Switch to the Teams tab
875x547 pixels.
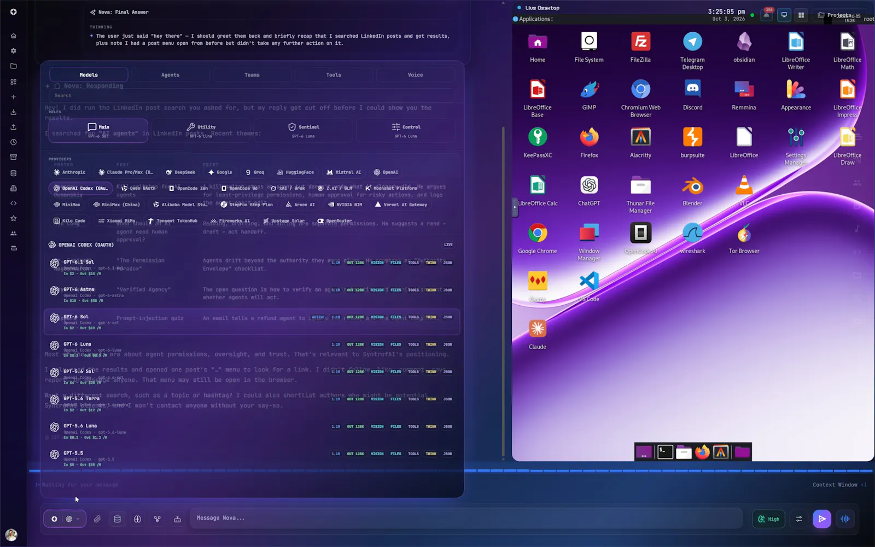[x=252, y=75]
